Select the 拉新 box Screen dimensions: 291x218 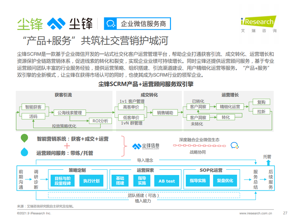click(261, 111)
